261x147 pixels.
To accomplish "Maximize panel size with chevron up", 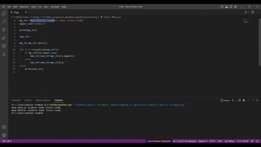I will pos(253,100).
